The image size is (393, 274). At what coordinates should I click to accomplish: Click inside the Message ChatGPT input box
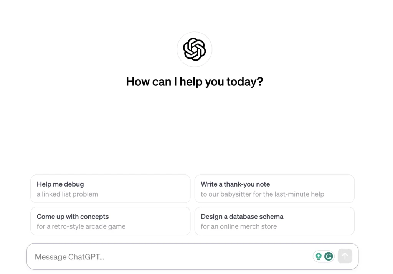point(154,256)
